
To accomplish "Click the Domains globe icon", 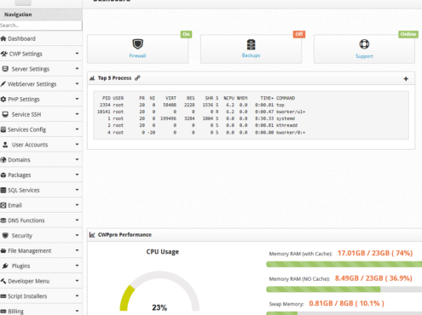I will tap(3, 160).
